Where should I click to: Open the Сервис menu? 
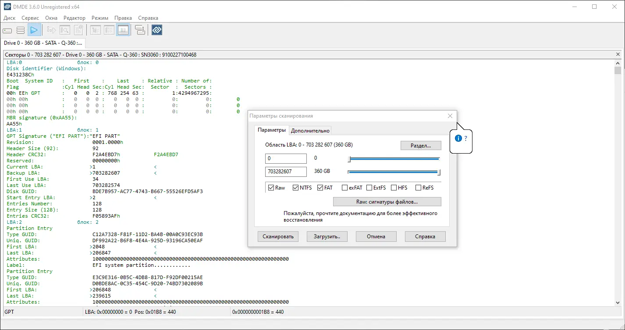point(30,18)
